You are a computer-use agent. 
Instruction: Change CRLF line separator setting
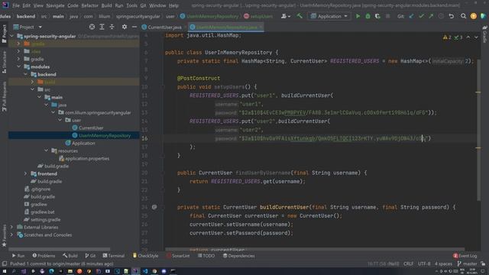tap(408, 264)
